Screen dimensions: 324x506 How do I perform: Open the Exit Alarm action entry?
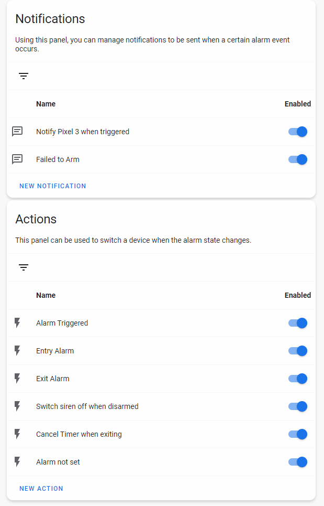coord(53,379)
